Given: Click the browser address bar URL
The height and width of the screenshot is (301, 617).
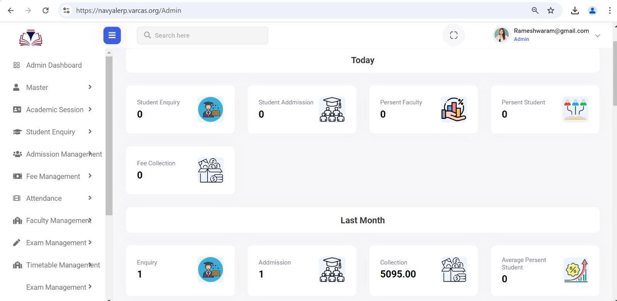Looking at the screenshot, I should click(x=128, y=10).
